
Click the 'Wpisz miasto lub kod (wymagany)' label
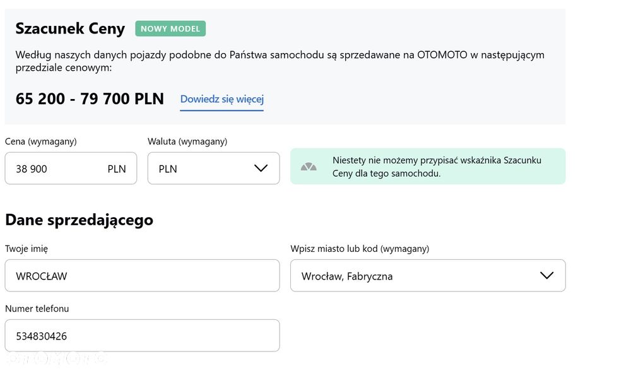360,249
